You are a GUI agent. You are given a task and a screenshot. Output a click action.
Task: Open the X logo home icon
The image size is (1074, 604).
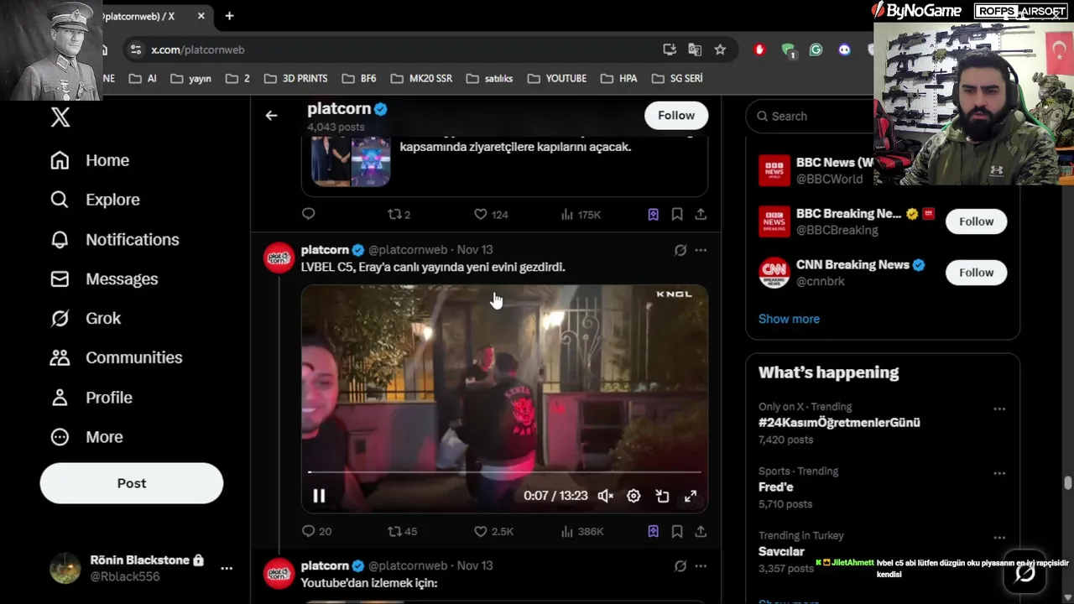pos(60,117)
